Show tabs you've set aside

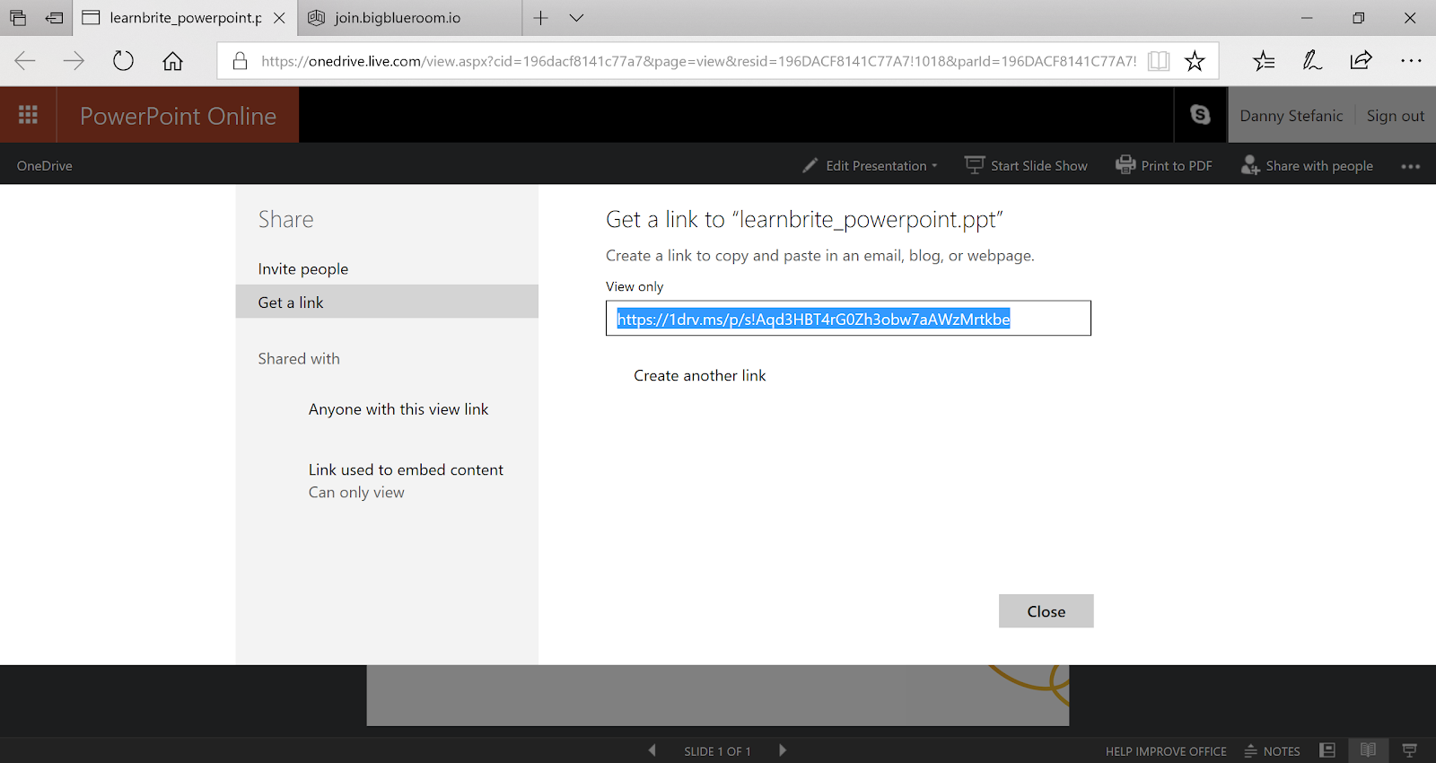tap(18, 18)
